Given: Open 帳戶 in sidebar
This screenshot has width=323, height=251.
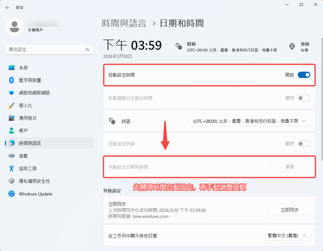Looking at the screenshot, I should pos(24,131).
